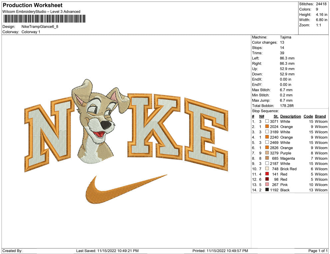
Task: Click the barcode under the worksheet title
Action: click(44, 19)
